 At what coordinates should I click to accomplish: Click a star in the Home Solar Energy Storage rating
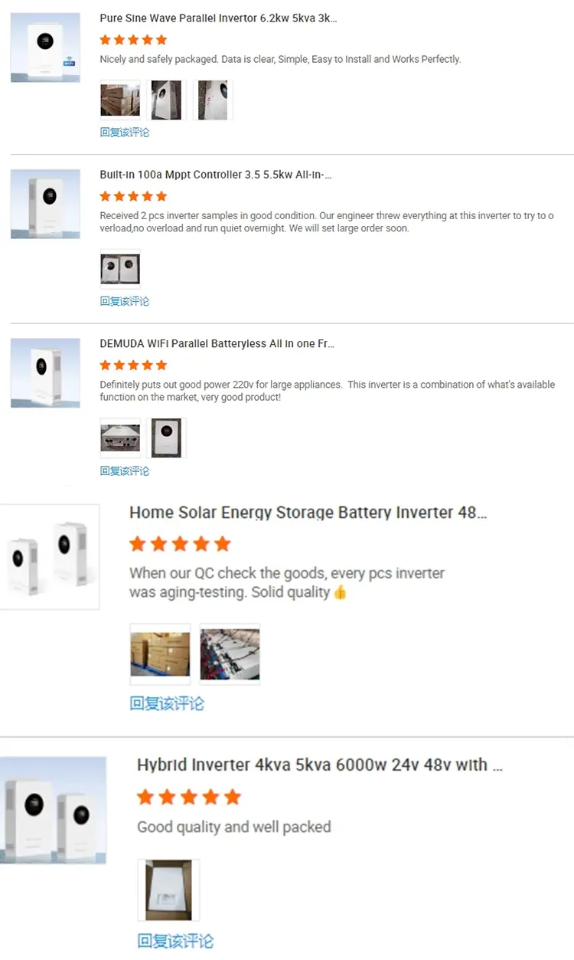coord(180,543)
